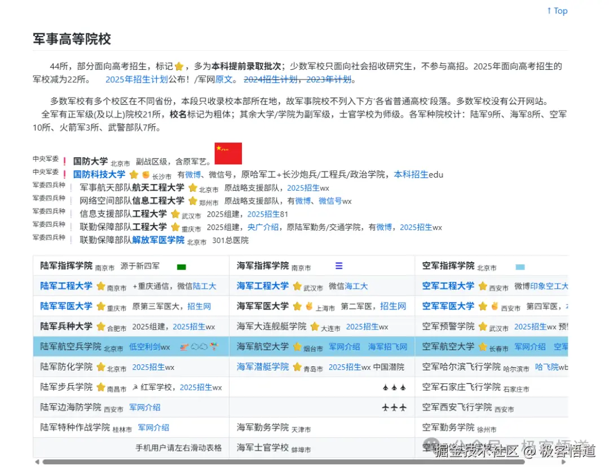Screen dimensions: 609x472
Task: Click the colored helicopter icon after 低空利剑wx
Action: point(184,346)
